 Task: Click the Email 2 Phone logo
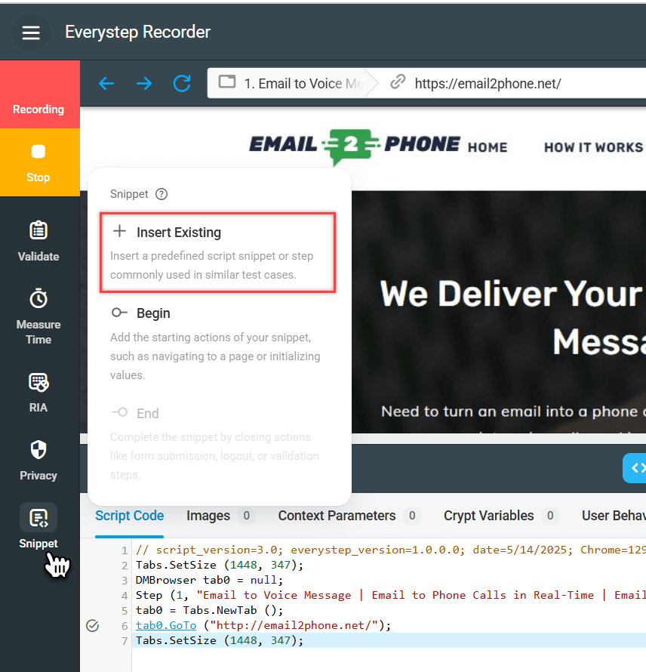pos(355,146)
